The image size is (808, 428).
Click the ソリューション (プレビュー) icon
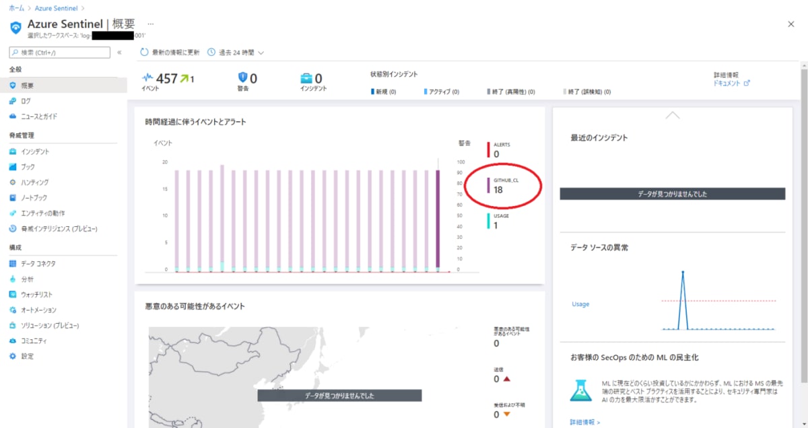[13, 326]
